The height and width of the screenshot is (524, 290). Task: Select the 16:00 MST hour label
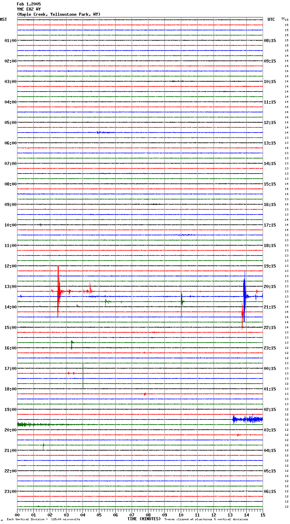[11, 348]
